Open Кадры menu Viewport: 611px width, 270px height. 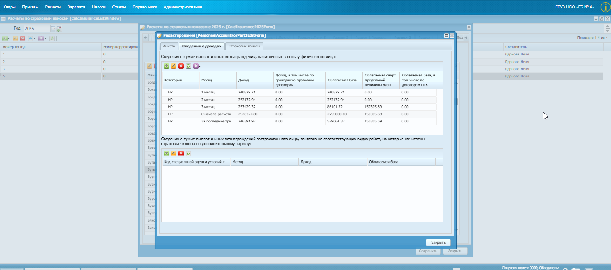tap(9, 7)
